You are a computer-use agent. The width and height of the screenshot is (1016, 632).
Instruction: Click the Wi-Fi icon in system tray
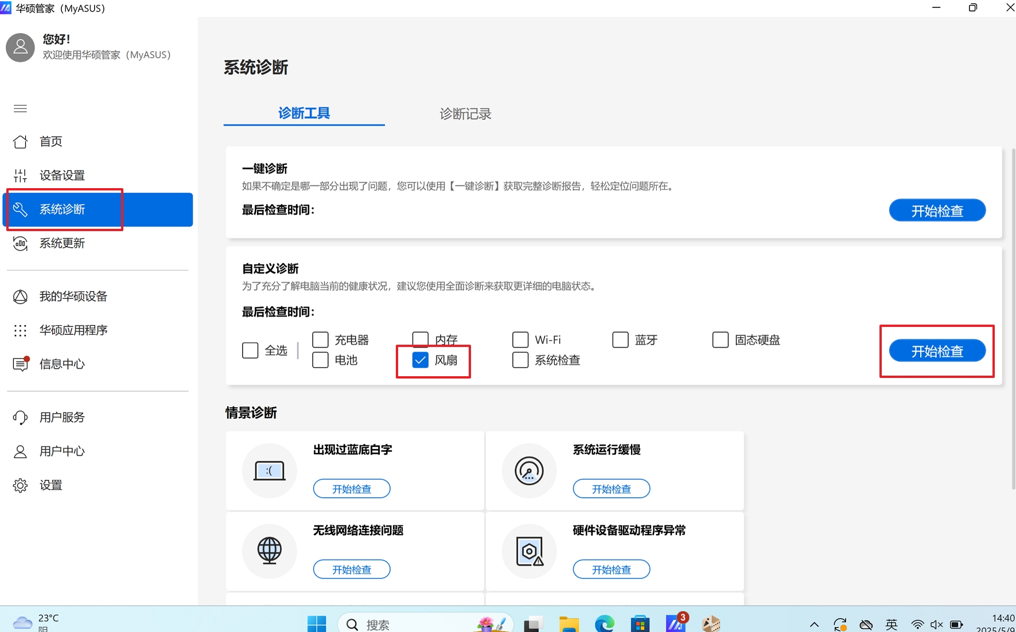click(917, 624)
